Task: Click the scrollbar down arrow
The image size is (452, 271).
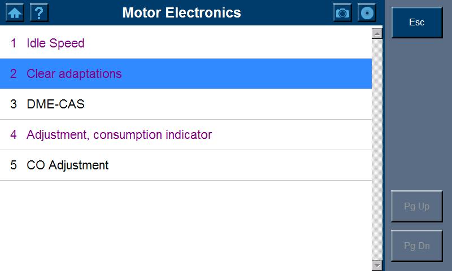Action: tap(377, 265)
